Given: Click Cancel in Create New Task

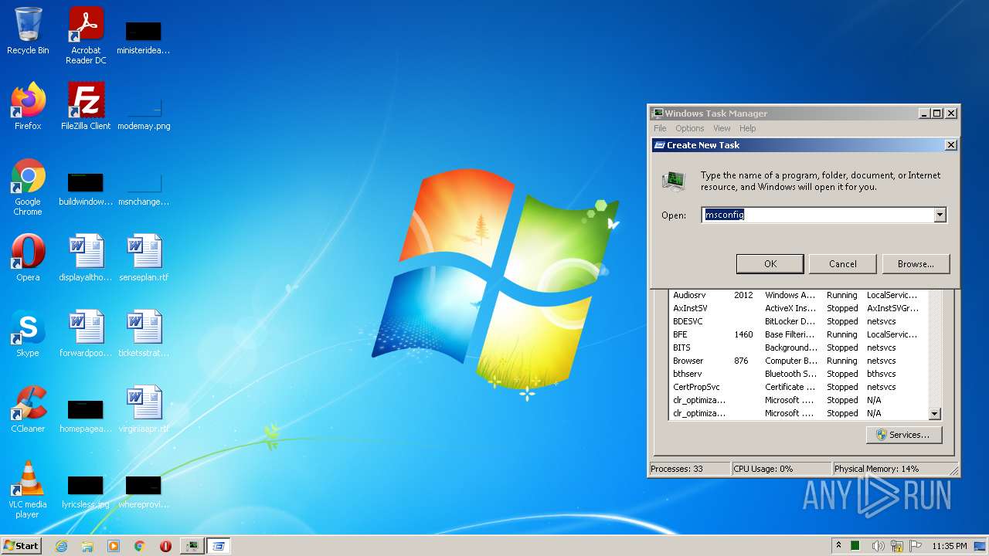Looking at the screenshot, I should pos(843,263).
